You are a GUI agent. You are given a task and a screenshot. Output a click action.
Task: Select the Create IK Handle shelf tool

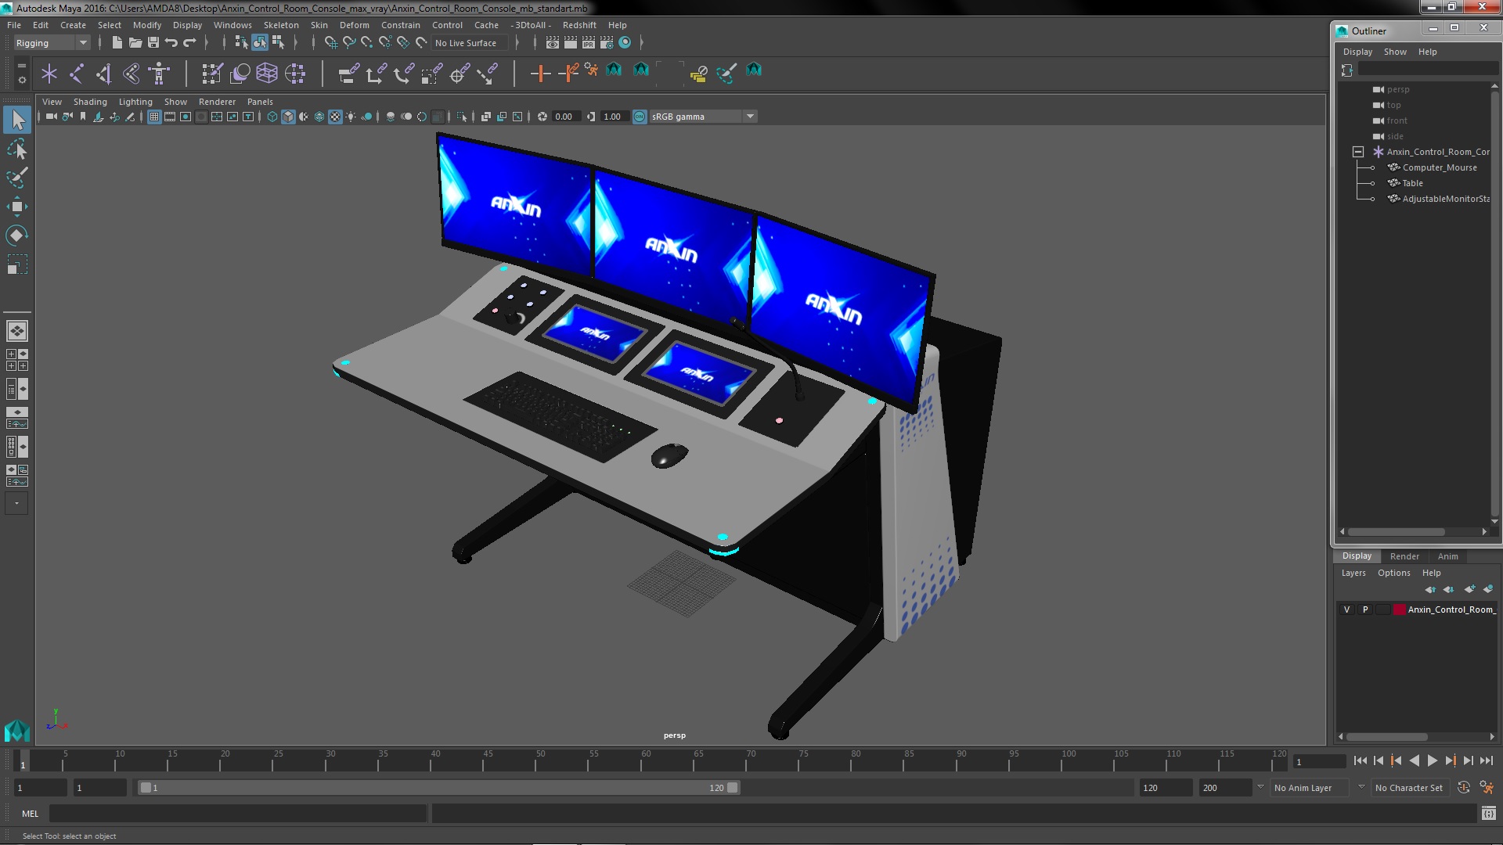[103, 74]
